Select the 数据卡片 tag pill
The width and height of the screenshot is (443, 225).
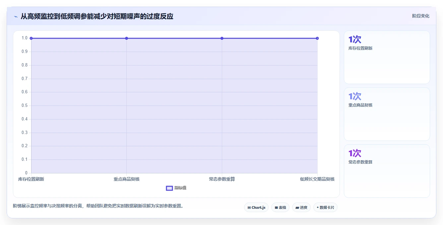tap(325, 207)
